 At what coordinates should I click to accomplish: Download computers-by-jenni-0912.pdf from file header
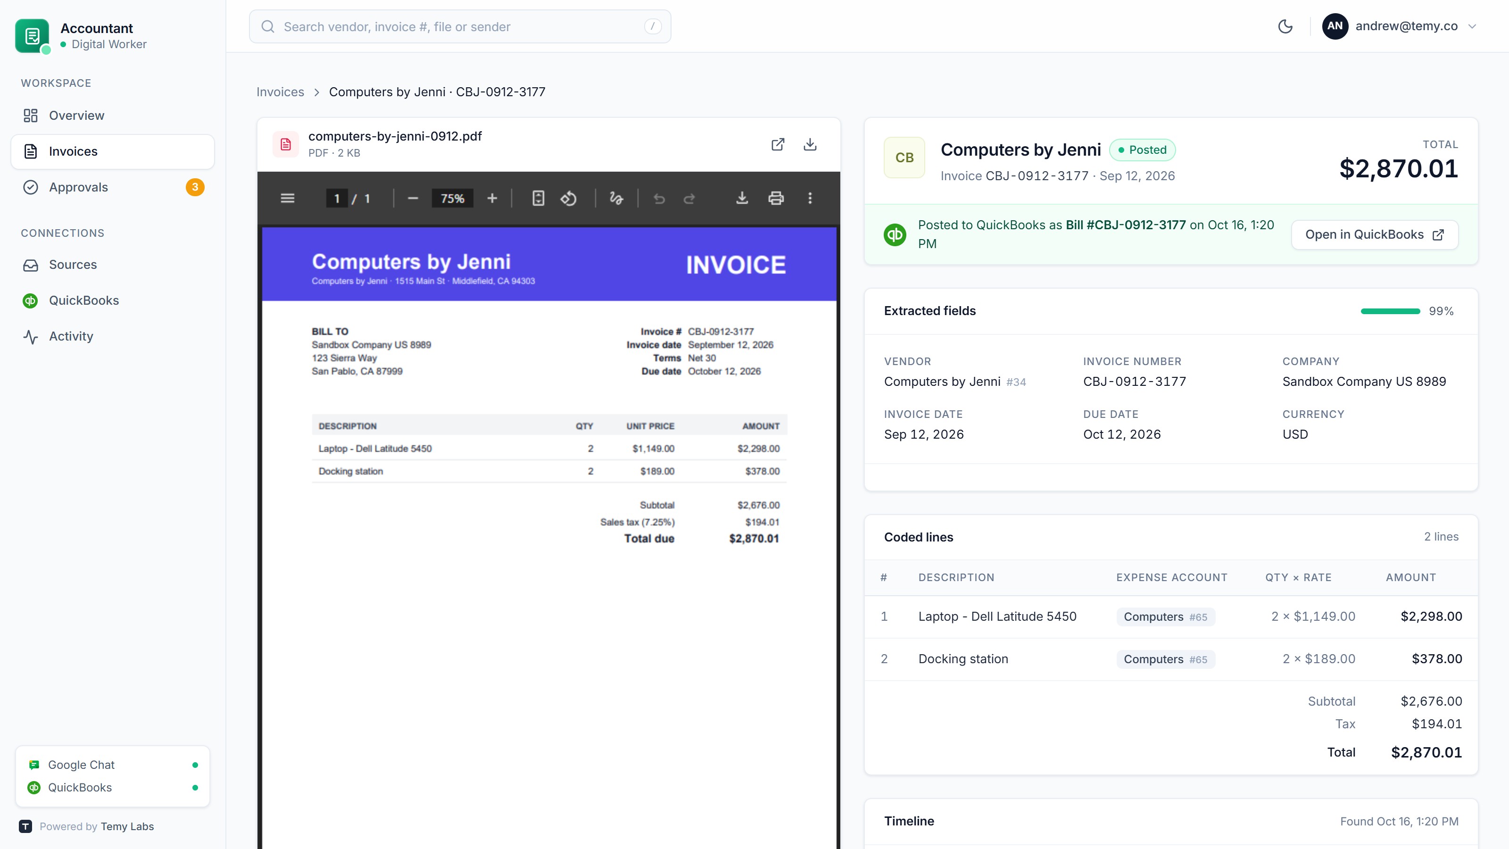click(x=810, y=144)
